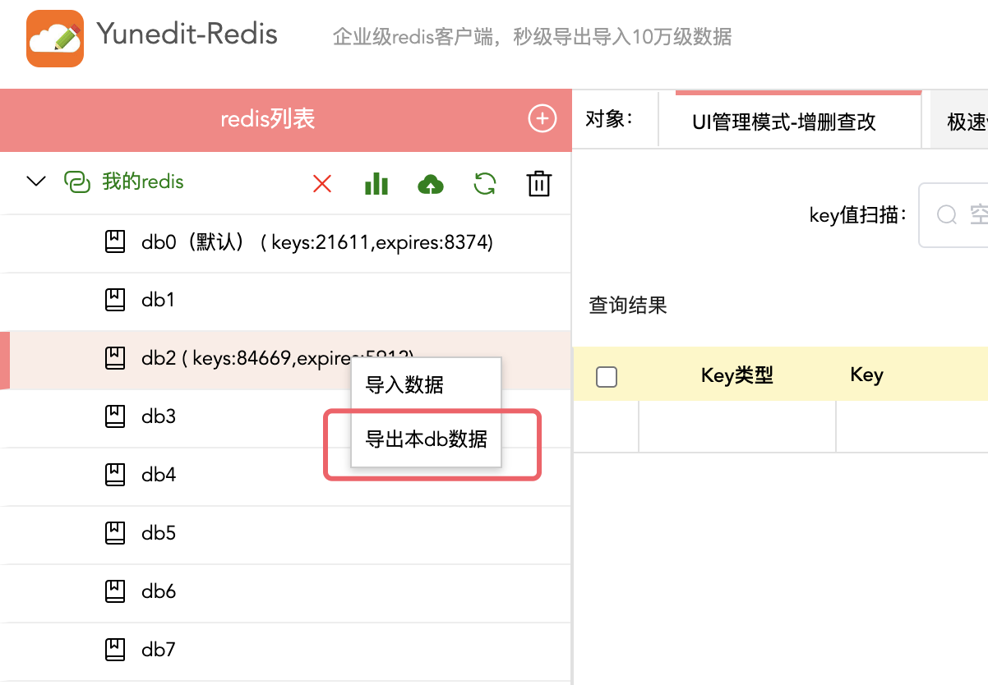
Task: Select the db5 database row
Action: (285, 534)
